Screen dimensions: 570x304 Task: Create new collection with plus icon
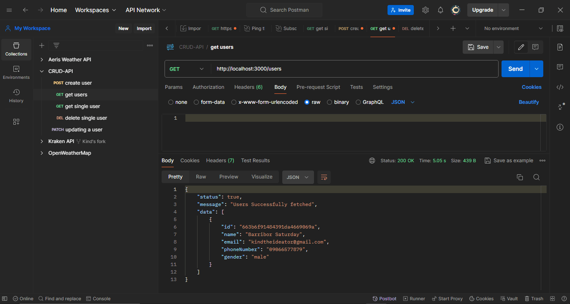point(42,45)
